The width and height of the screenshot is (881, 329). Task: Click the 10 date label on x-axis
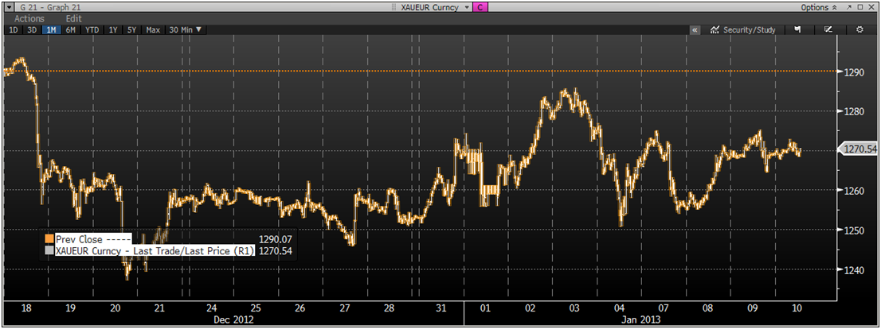pos(796,308)
